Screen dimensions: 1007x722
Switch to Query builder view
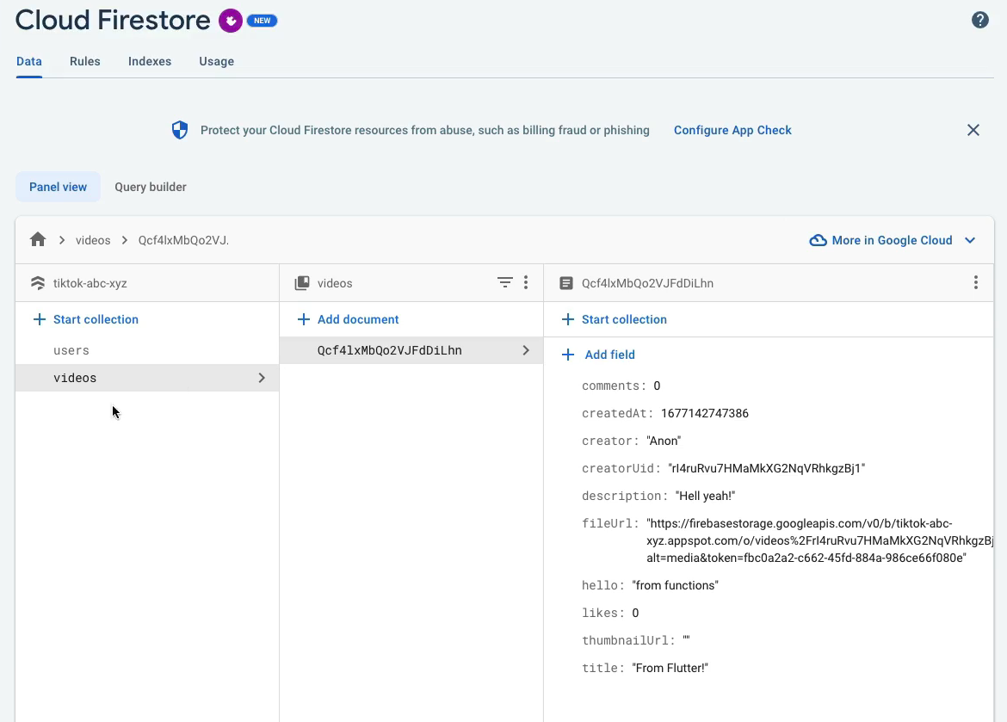coord(151,187)
